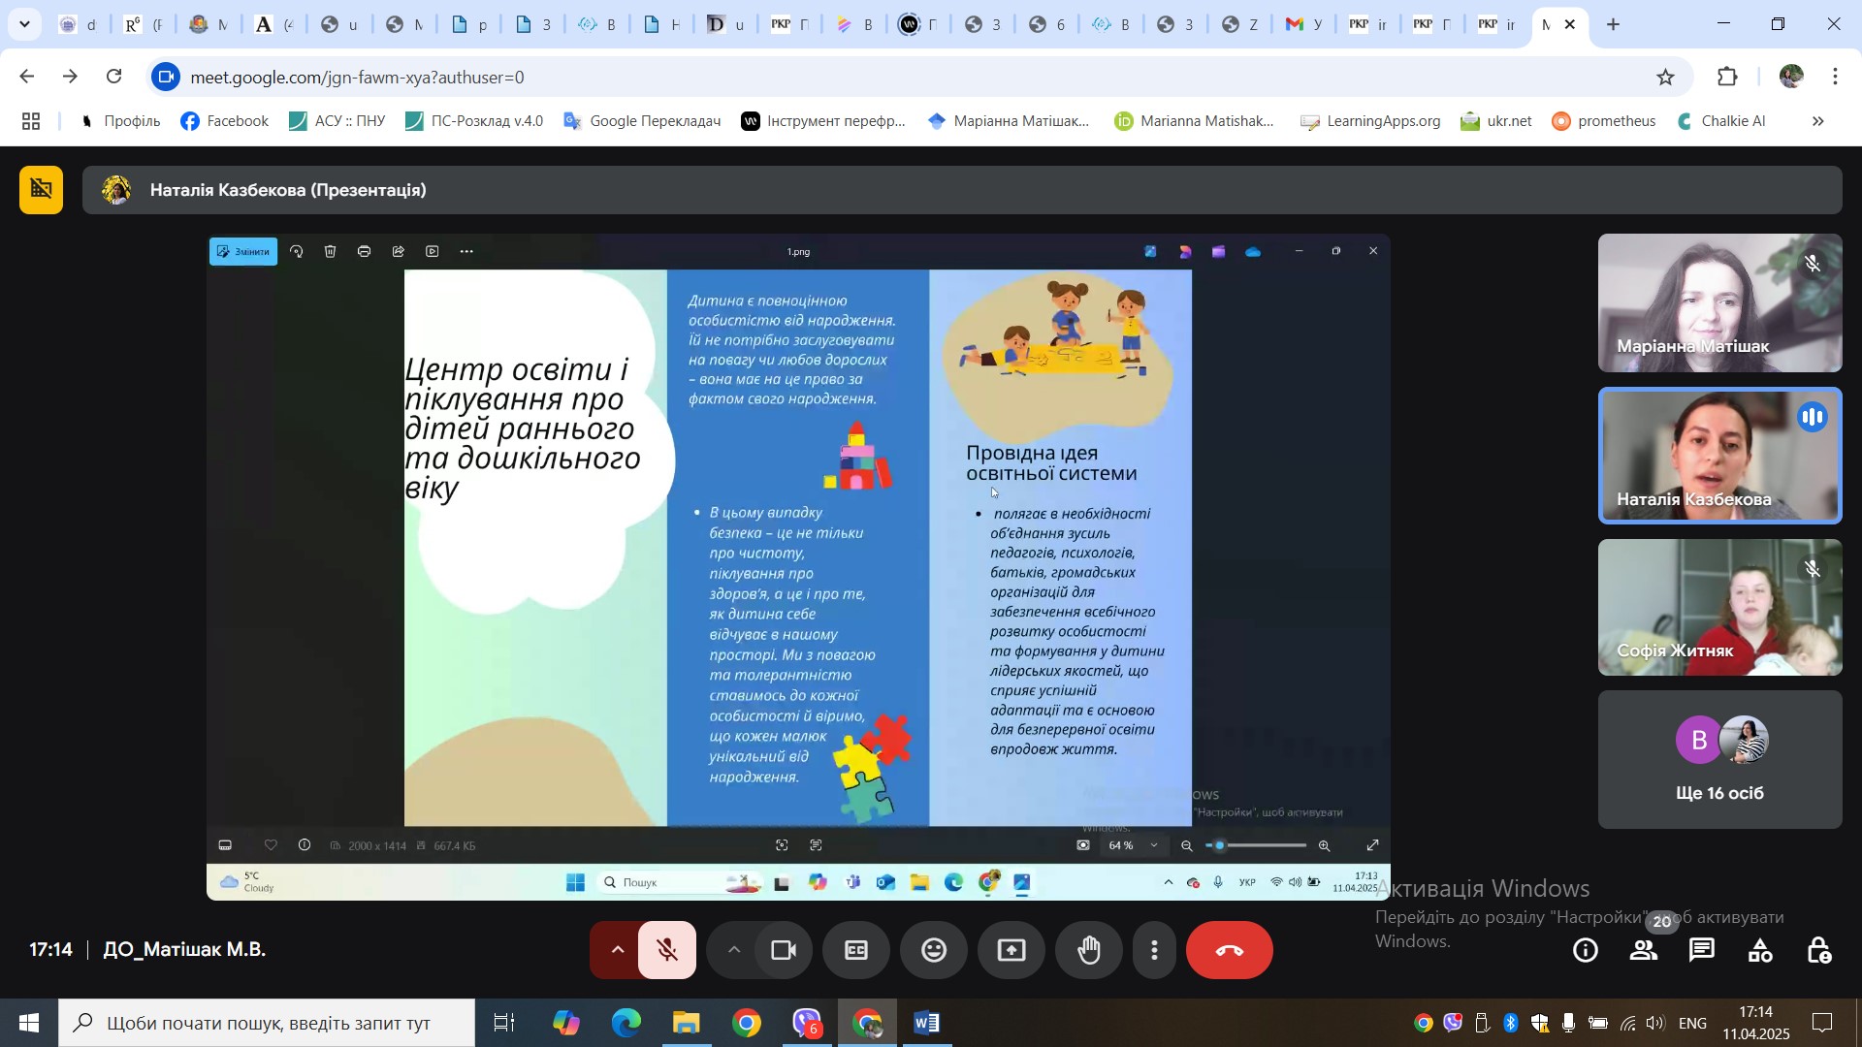Open the LearningApps.org bookmark
This screenshot has height=1047, width=1862.
(x=1370, y=121)
